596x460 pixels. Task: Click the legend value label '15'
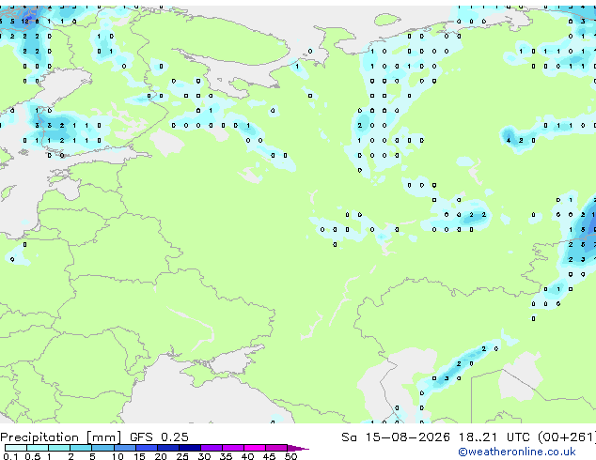(139, 456)
